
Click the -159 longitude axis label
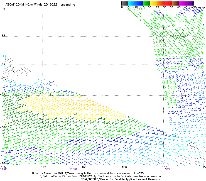coord(83,167)
